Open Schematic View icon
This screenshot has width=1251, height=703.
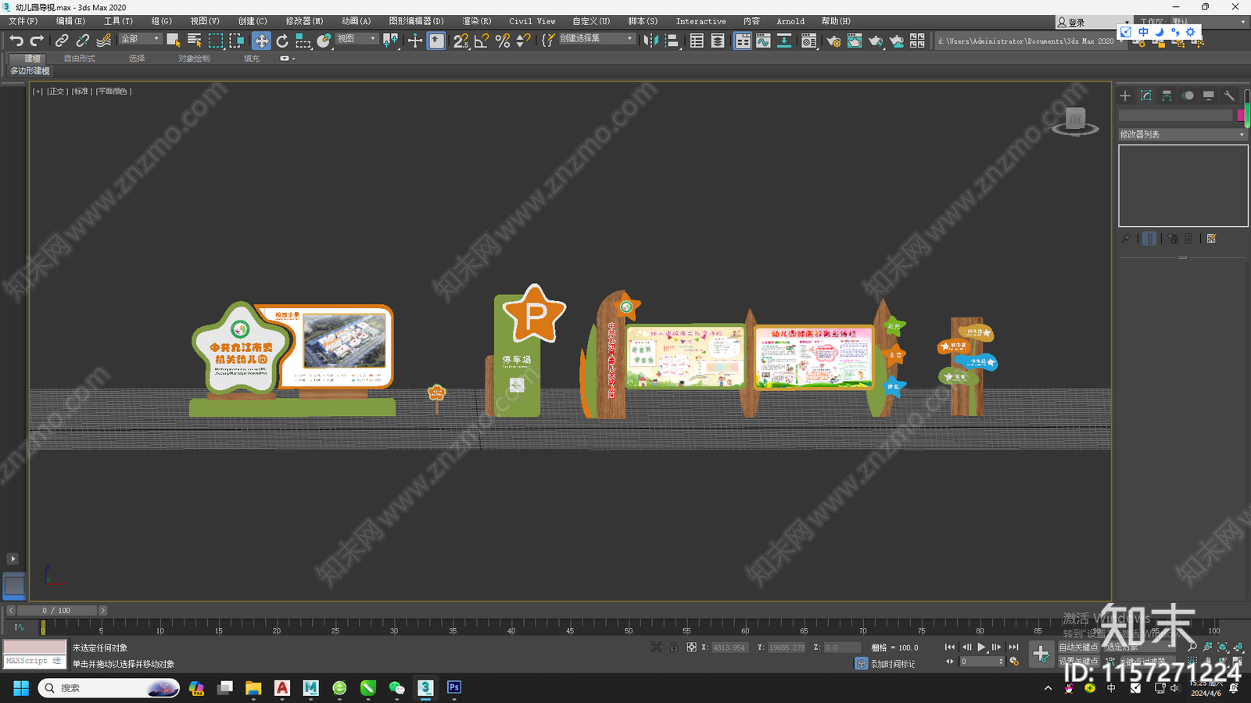coord(783,41)
